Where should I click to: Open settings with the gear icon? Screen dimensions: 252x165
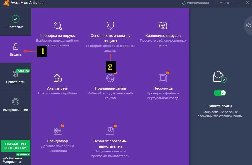[x=248, y=26]
